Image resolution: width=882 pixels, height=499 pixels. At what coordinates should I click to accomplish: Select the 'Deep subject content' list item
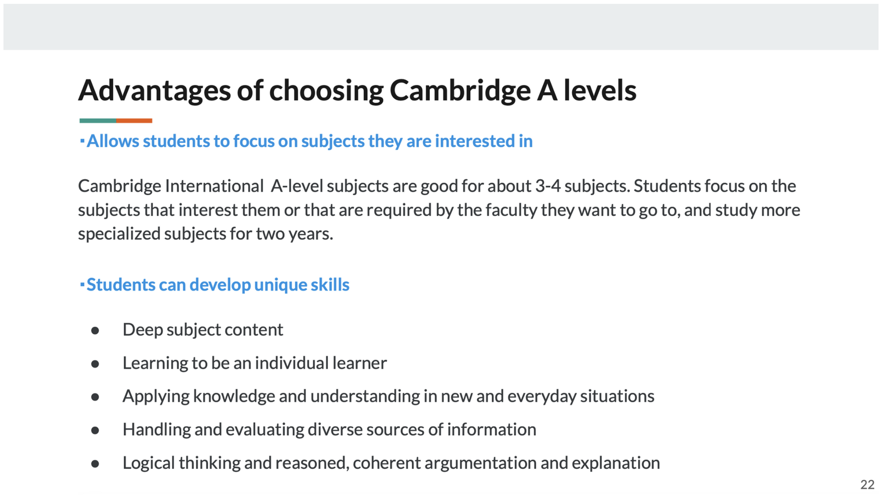click(x=203, y=330)
